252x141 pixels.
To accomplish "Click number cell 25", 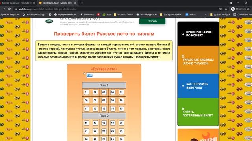I will tap(121, 131).
